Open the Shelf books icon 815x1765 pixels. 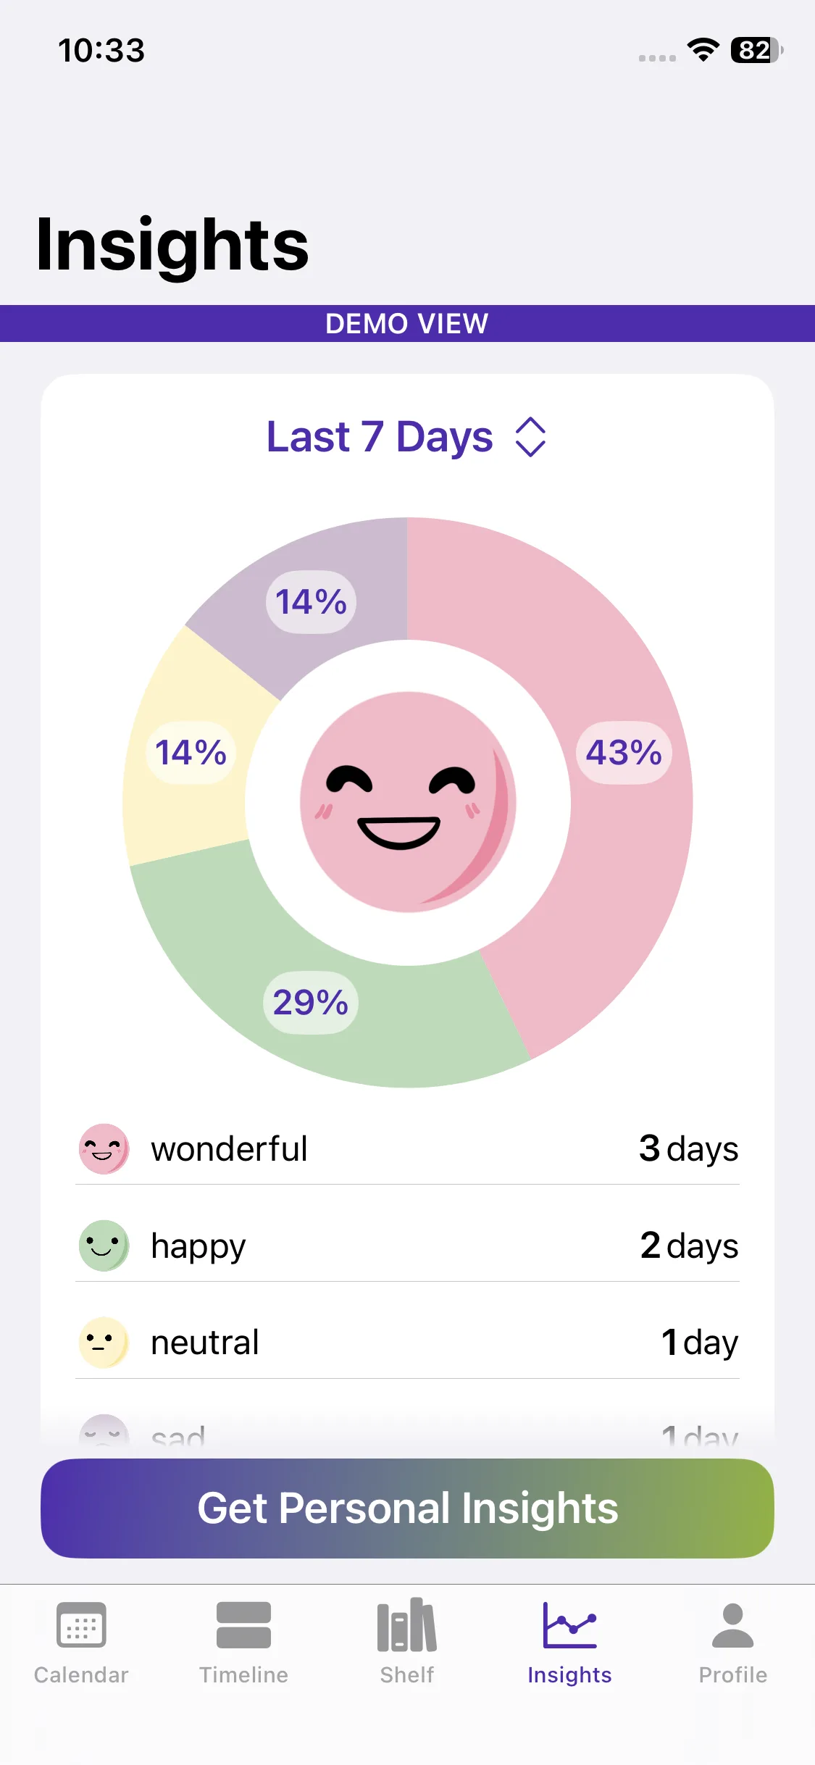[x=406, y=1625]
